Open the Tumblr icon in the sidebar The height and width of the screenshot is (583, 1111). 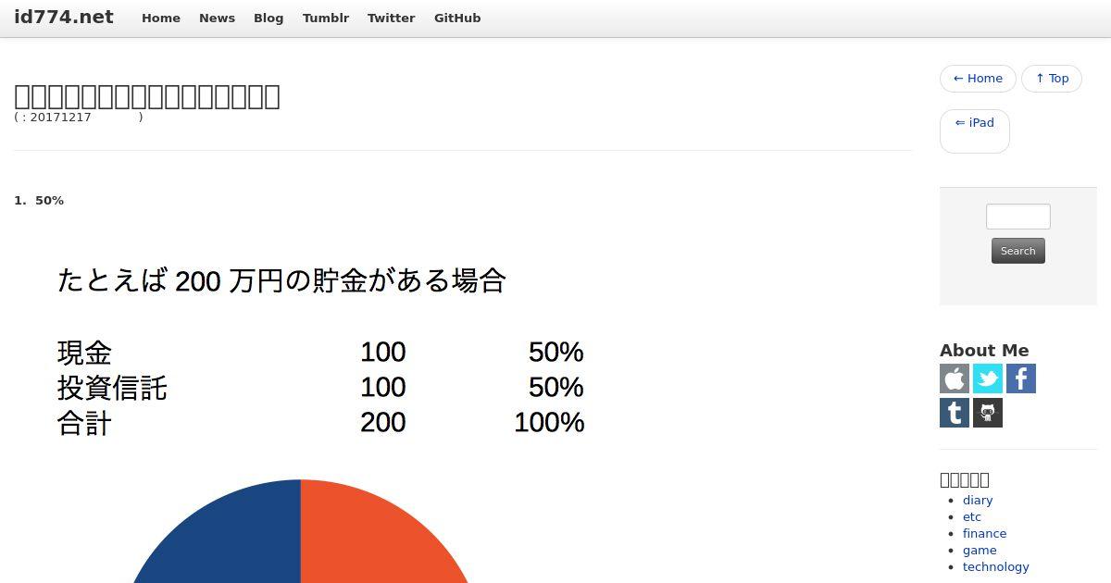tap(955, 413)
